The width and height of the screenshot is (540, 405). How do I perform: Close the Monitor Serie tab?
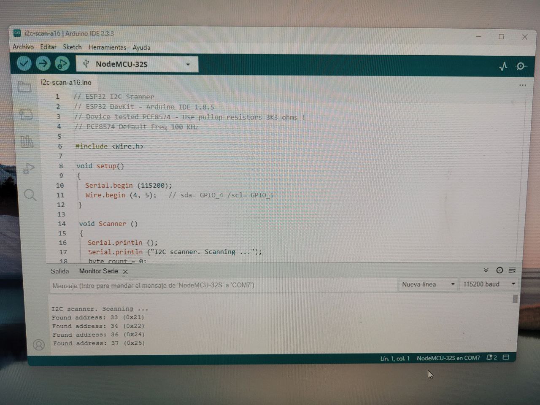click(x=125, y=272)
